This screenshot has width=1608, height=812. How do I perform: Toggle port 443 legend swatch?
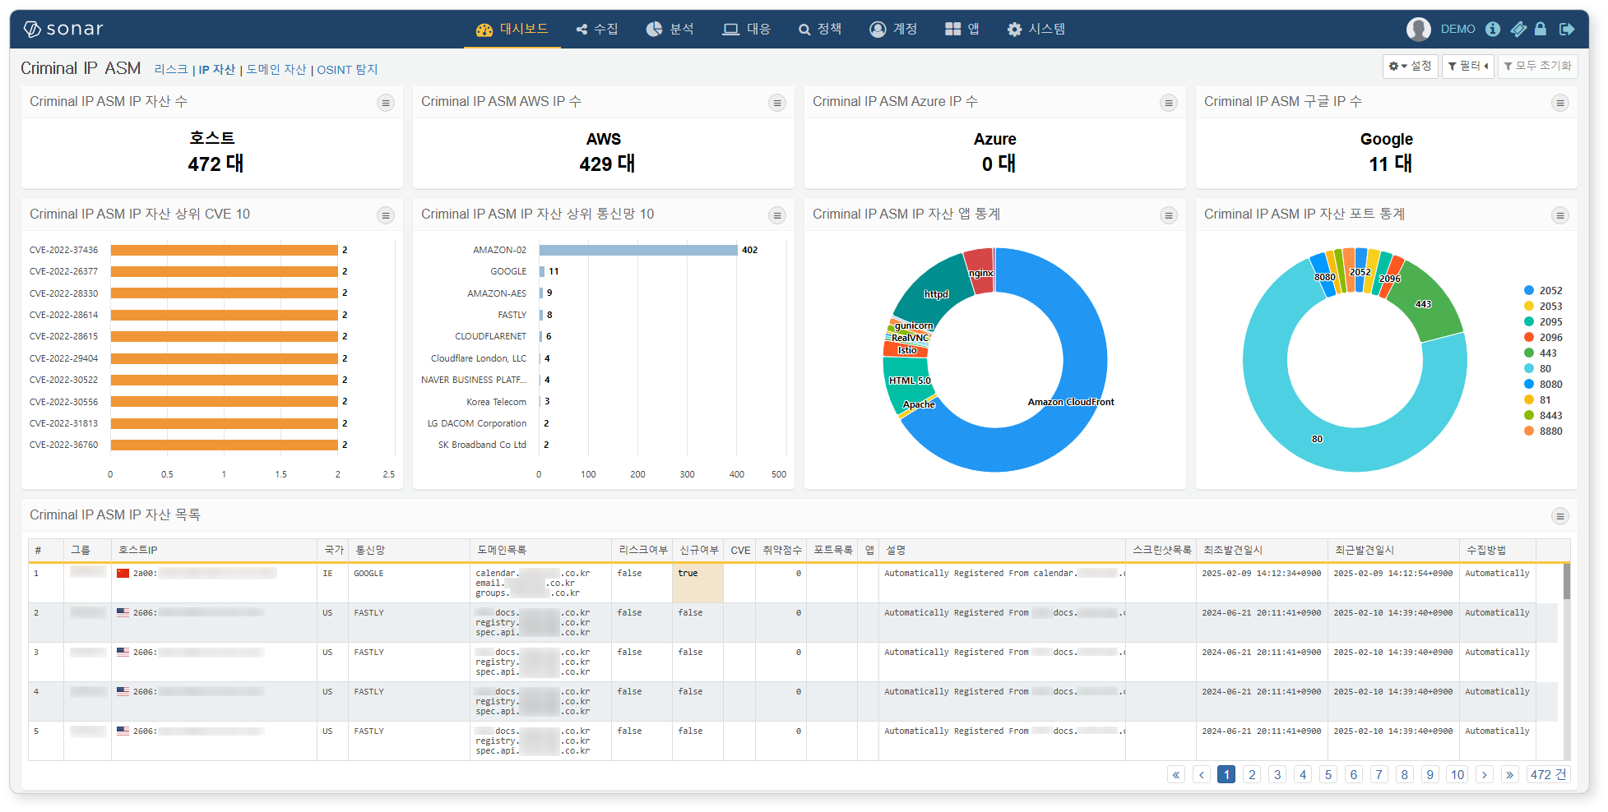[1529, 353]
